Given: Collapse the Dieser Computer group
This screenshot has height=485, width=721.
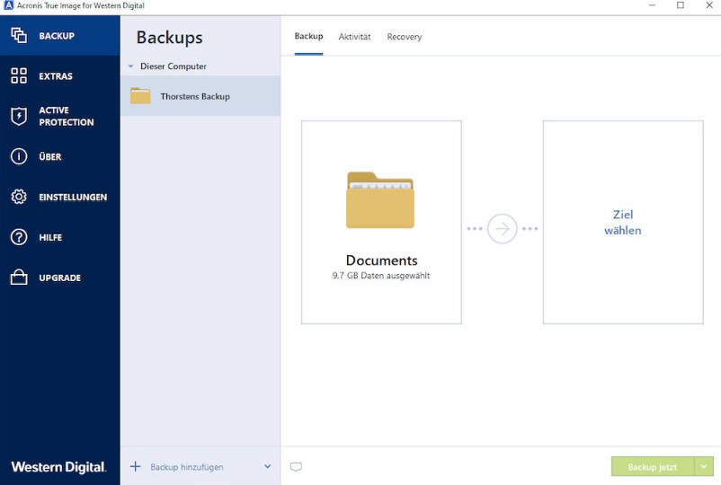Looking at the screenshot, I should [130, 66].
